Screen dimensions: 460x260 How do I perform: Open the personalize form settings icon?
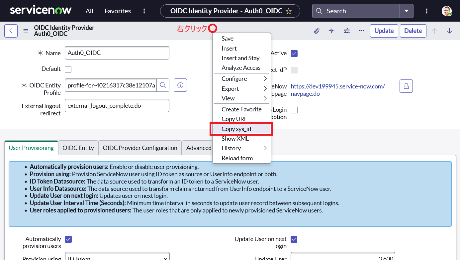pos(346,31)
